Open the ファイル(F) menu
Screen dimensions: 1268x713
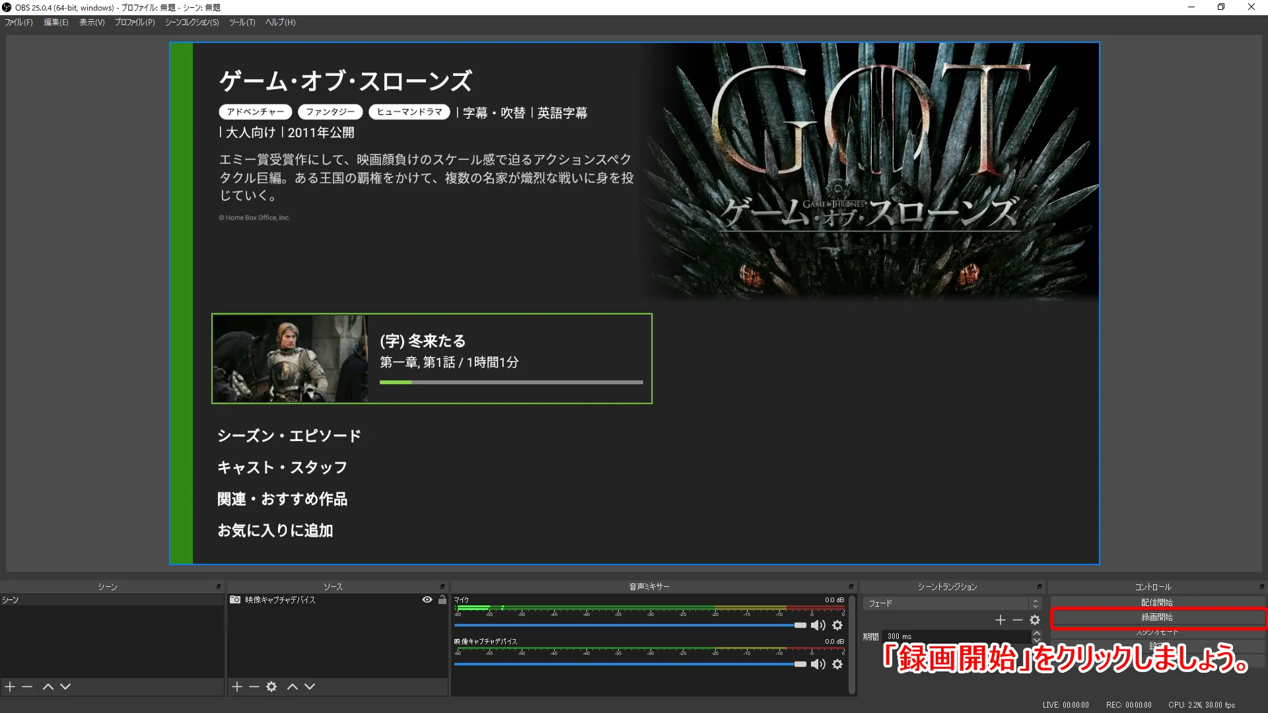(18, 22)
